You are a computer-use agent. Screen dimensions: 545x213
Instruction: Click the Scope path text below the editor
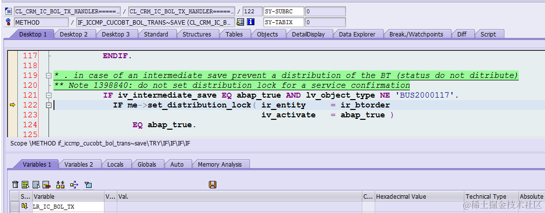(100, 143)
